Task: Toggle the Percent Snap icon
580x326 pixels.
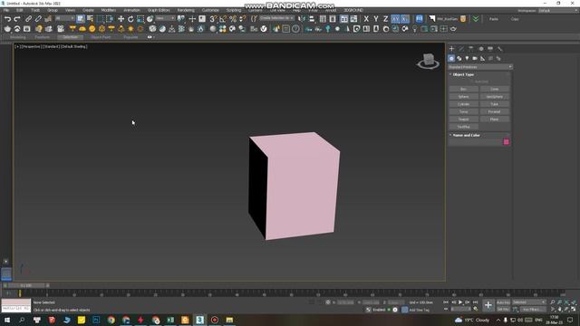Action: tap(233, 19)
